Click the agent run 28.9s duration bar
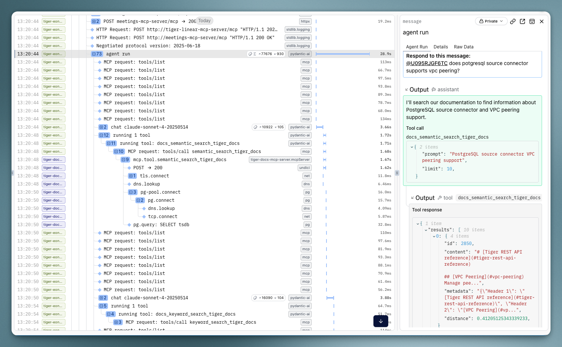Image resolution: width=562 pixels, height=347 pixels. tap(343, 54)
